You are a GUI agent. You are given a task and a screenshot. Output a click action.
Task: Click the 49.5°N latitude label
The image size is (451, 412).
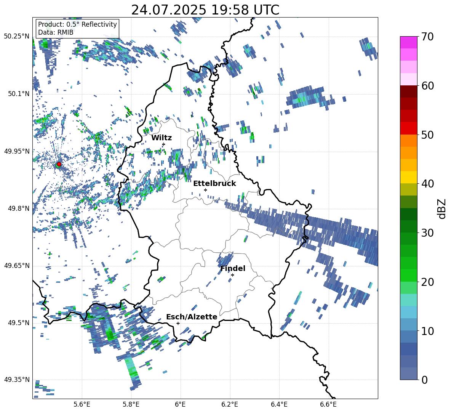pos(18,322)
